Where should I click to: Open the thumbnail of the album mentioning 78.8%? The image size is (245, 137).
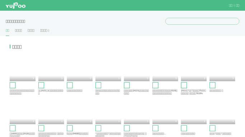tap(194, 68)
